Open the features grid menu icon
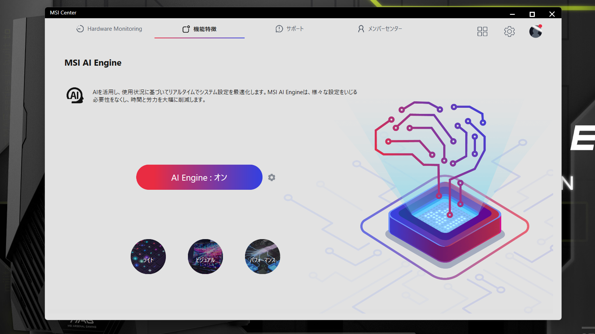The height and width of the screenshot is (334, 595). pos(482,32)
